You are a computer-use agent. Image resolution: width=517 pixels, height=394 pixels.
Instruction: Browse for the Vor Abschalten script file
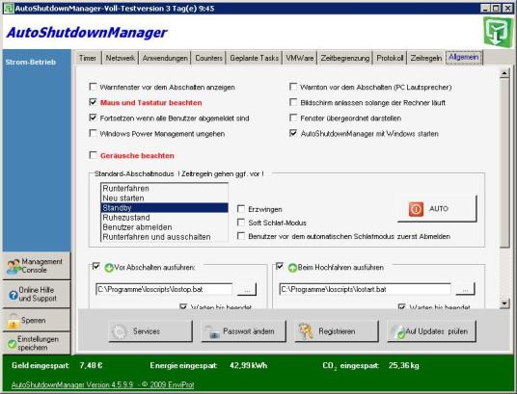click(x=247, y=290)
